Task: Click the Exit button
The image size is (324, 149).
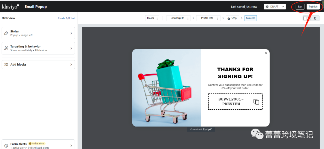Action: (x=300, y=7)
